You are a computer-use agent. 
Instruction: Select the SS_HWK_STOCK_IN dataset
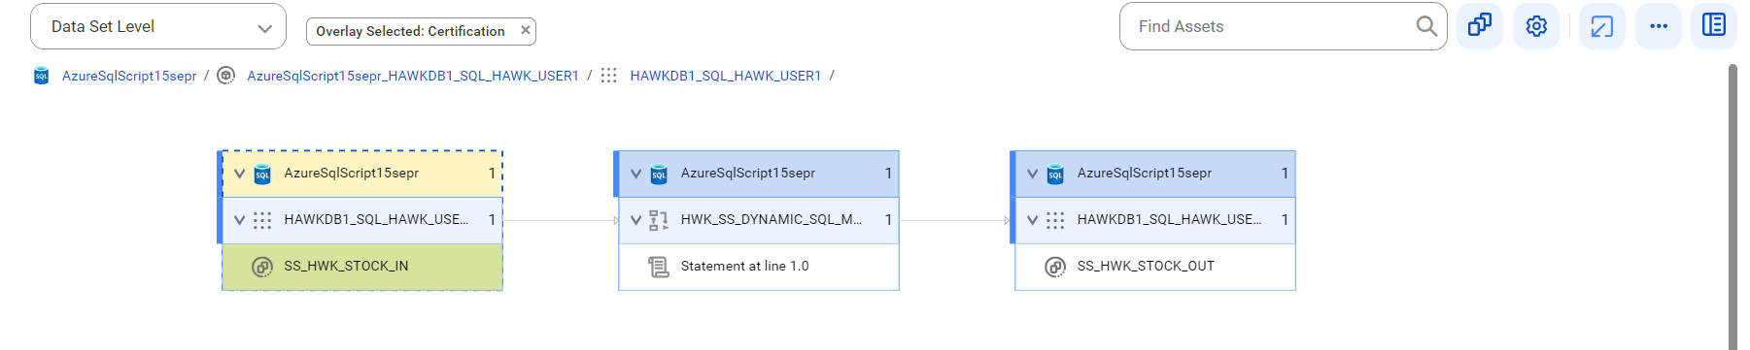tap(362, 267)
